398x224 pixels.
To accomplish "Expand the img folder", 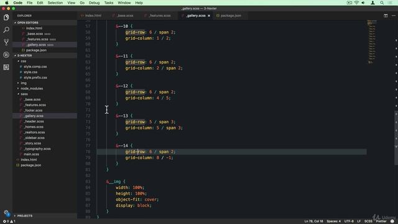I will pyautogui.click(x=24, y=83).
